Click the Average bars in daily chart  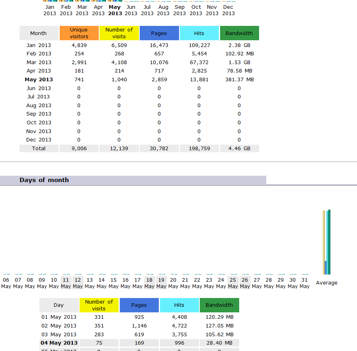(326, 242)
